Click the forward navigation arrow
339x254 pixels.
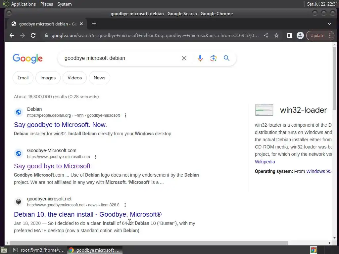pyautogui.click(x=23, y=35)
